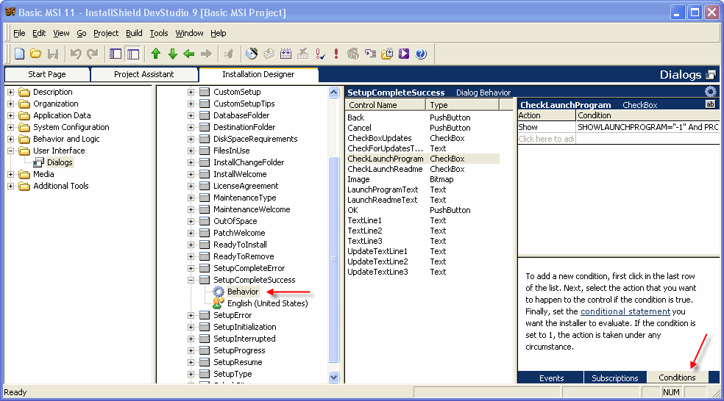724x401 pixels.
Task: Click the New Project toolbar icon
Action: (x=20, y=54)
